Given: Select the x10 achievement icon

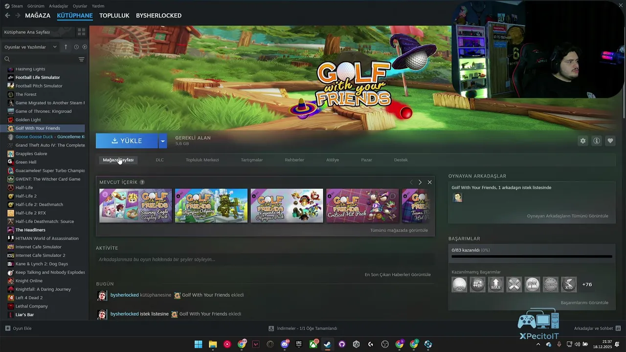Looking at the screenshot, I should tap(569, 285).
